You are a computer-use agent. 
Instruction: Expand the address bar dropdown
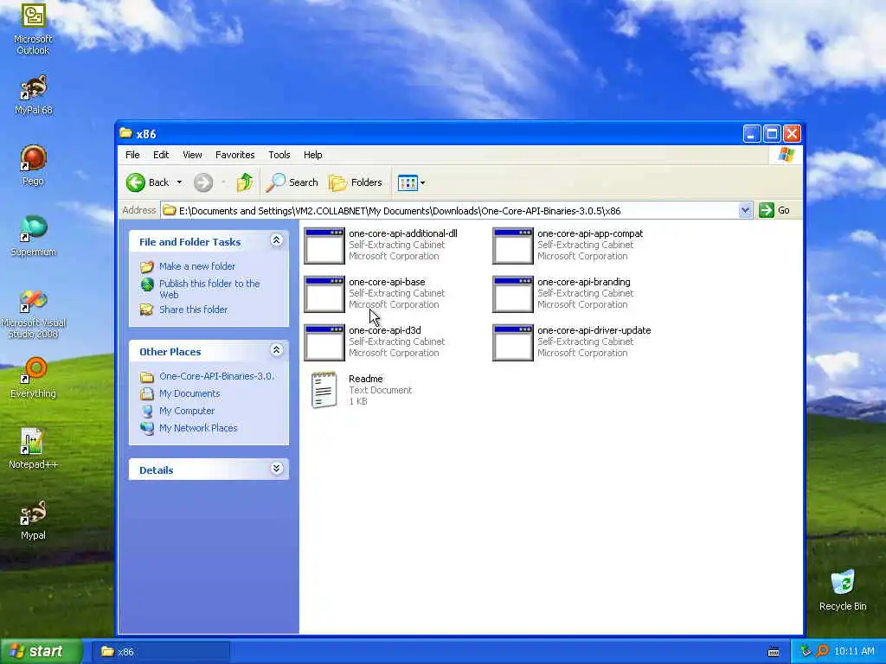point(745,210)
